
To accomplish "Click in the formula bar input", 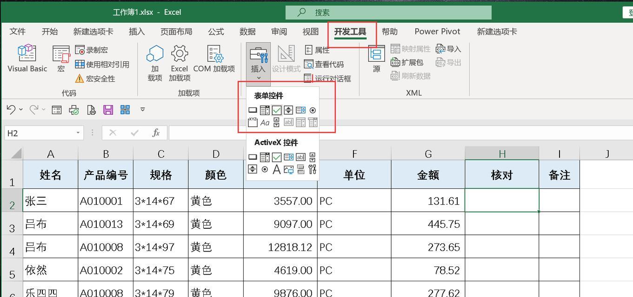I will tap(400, 133).
